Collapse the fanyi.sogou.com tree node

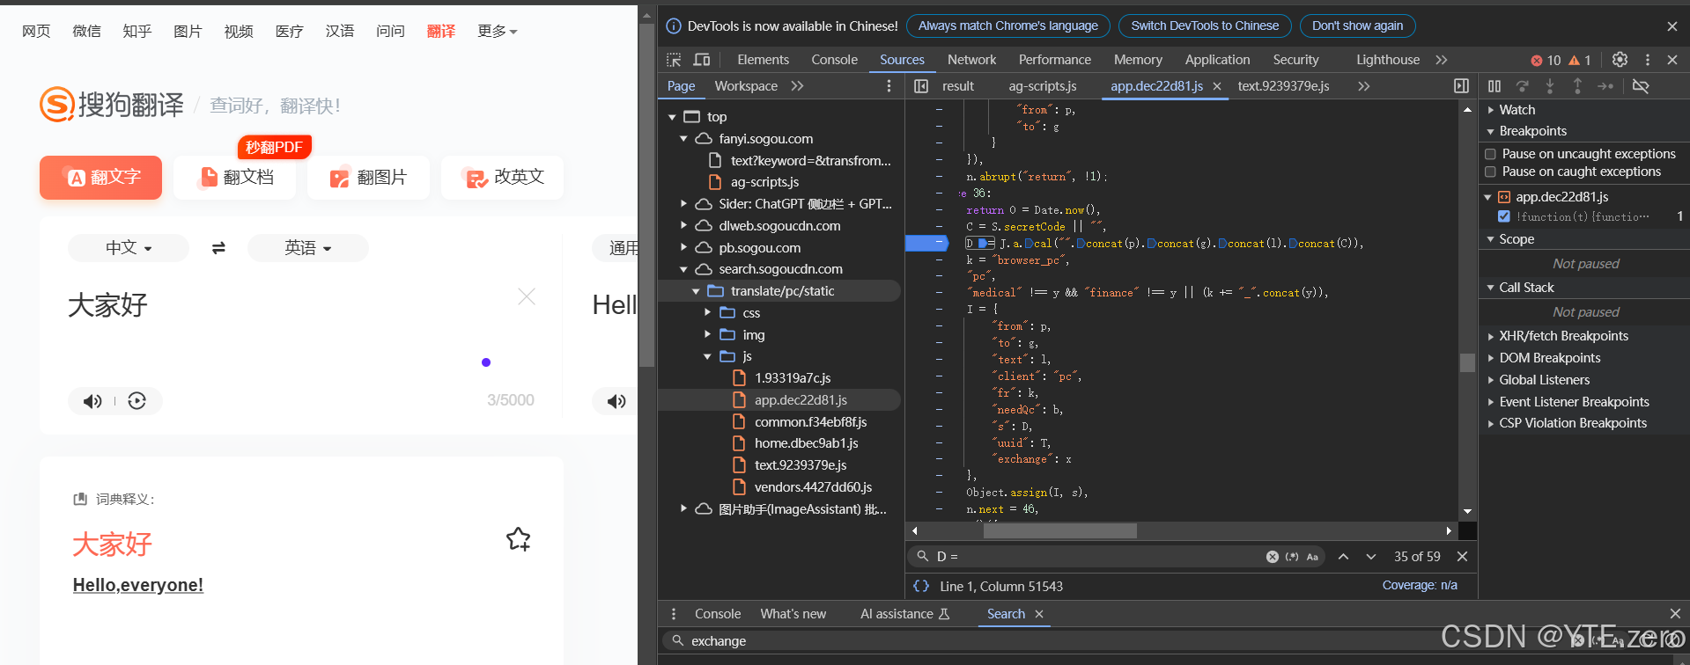[683, 139]
